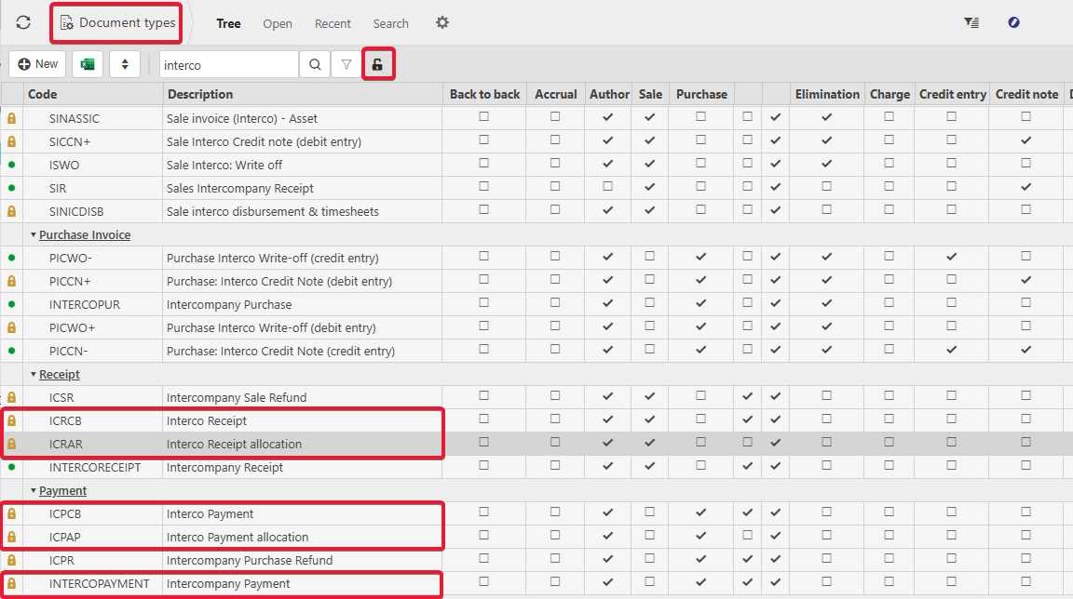Select the Sale Interco: Write off description
The width and height of the screenshot is (1073, 599).
click(224, 165)
